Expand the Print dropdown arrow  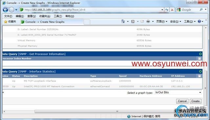153,21
